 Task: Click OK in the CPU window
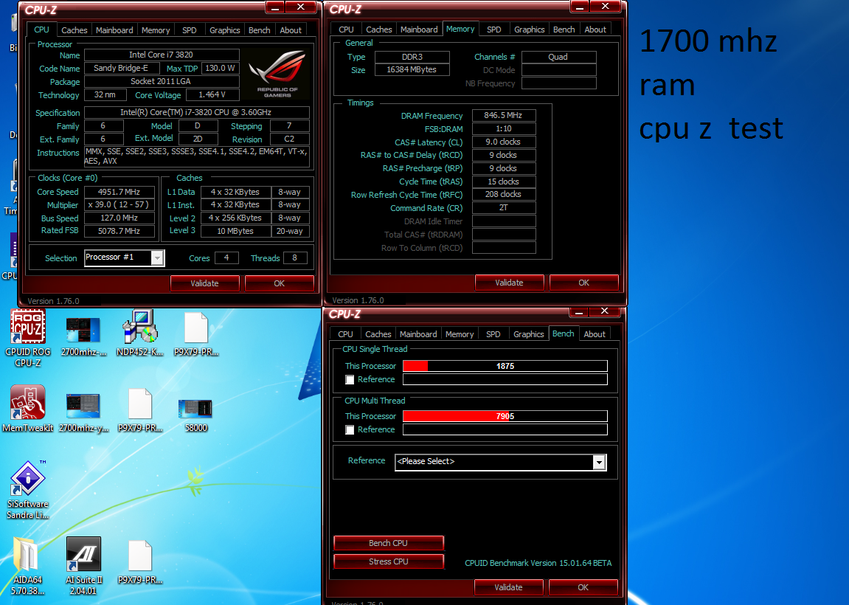point(279,283)
